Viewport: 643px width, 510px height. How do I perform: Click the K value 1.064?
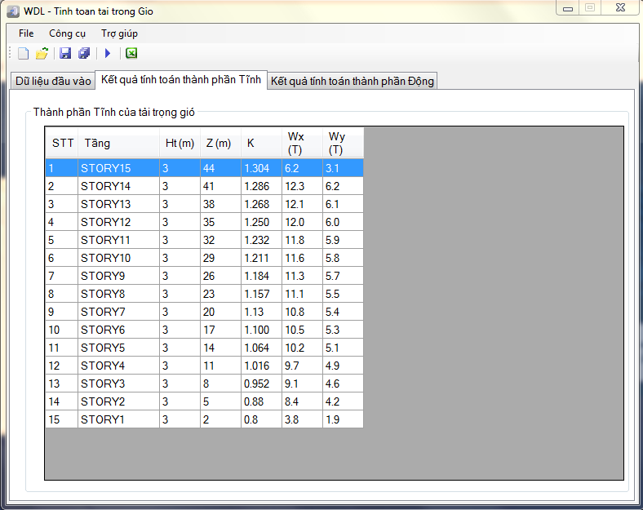pyautogui.click(x=261, y=348)
